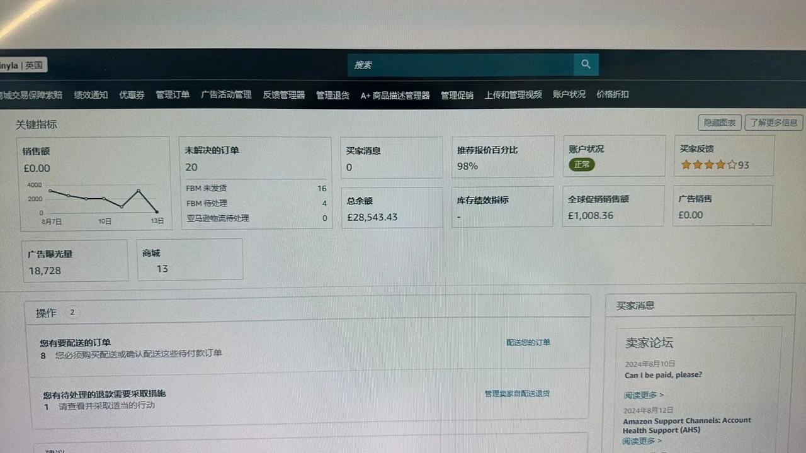Click the 您有要配送的订单 action heading
Screen dimensions: 806x453
[x=75, y=343]
